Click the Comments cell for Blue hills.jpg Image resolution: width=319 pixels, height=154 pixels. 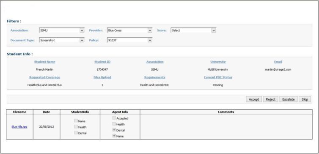pyautogui.click(x=226, y=126)
